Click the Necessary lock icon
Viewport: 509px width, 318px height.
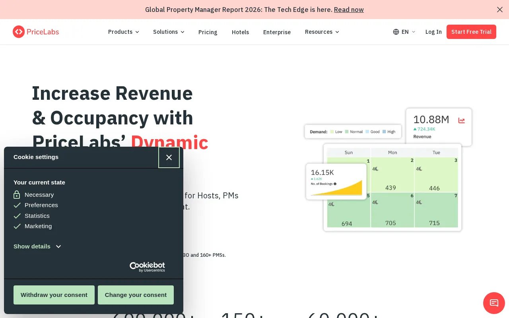tap(17, 195)
